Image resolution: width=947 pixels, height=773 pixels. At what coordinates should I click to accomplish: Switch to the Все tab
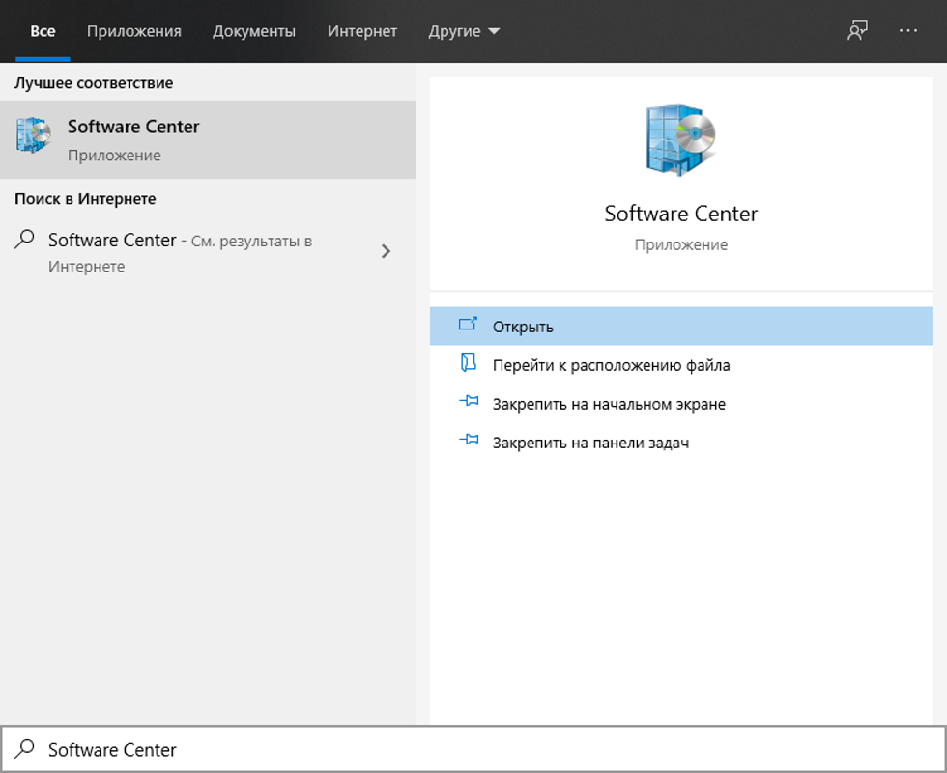pyautogui.click(x=43, y=31)
